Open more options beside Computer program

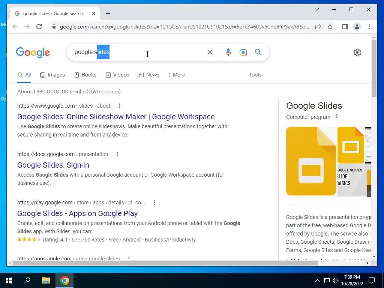pos(336,117)
